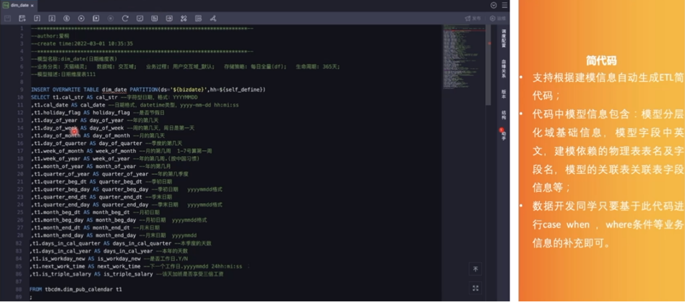This screenshot has width=685, height=302.
Task: Open the 血缘关系 side panel tab
Action: tap(503, 69)
